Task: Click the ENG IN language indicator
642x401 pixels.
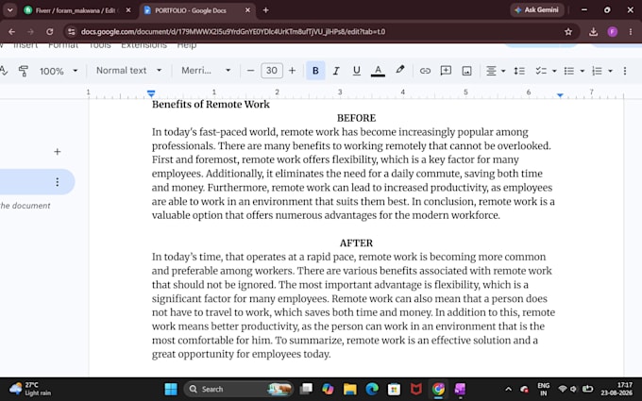Action: point(543,389)
